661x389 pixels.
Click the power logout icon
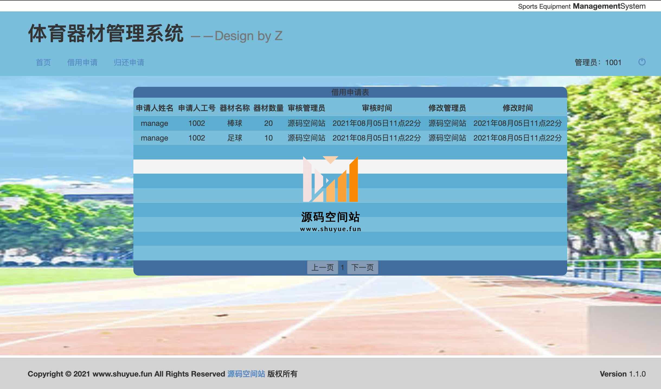click(x=642, y=62)
